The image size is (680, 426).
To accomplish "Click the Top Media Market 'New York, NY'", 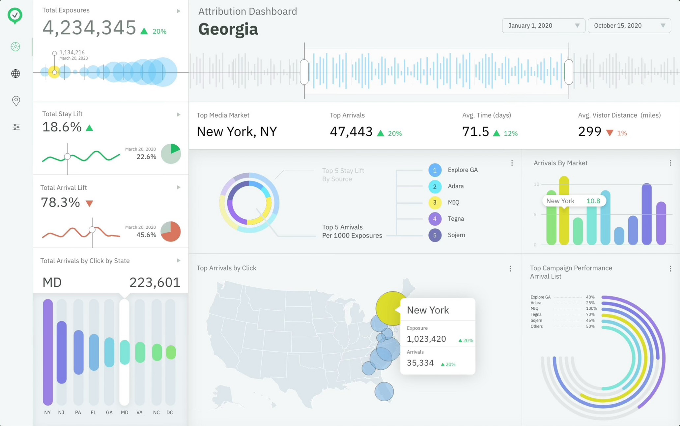I will click(237, 132).
